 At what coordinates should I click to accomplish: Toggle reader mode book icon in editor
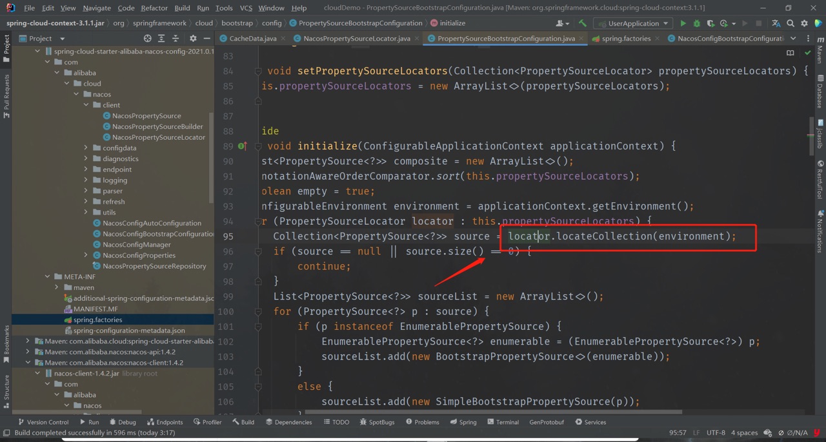(x=791, y=53)
